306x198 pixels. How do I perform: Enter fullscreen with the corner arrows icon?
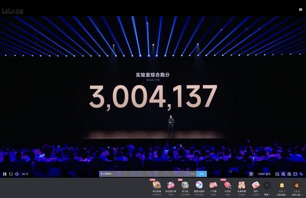[301, 174]
